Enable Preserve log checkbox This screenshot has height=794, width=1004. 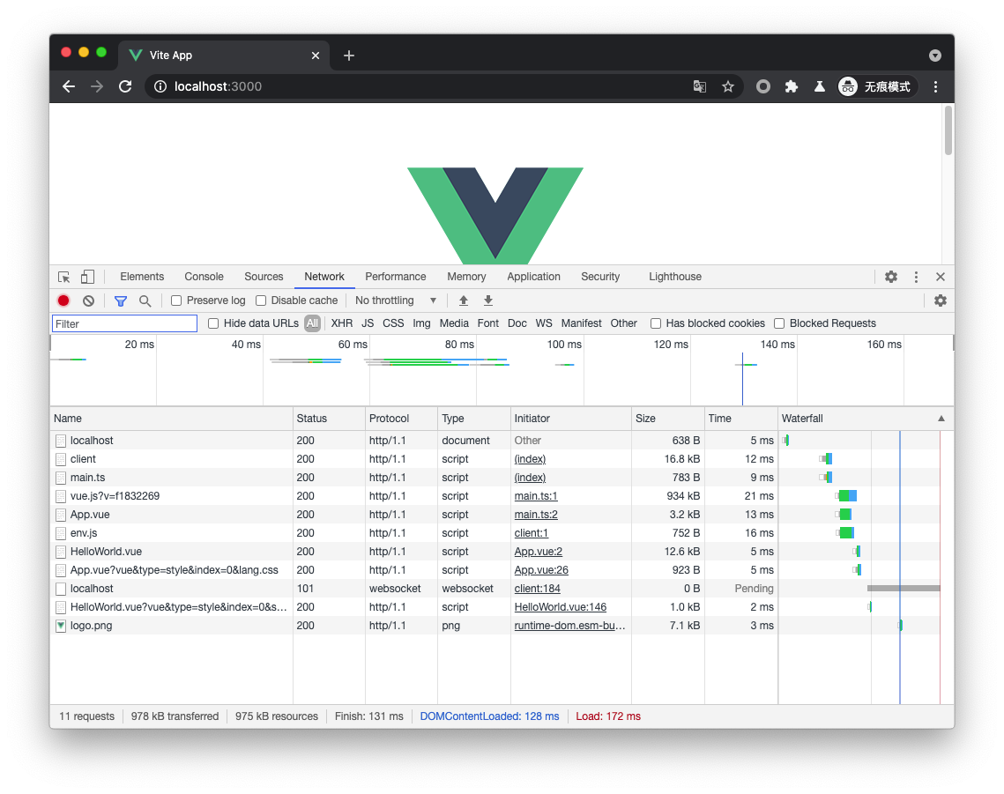coord(176,301)
